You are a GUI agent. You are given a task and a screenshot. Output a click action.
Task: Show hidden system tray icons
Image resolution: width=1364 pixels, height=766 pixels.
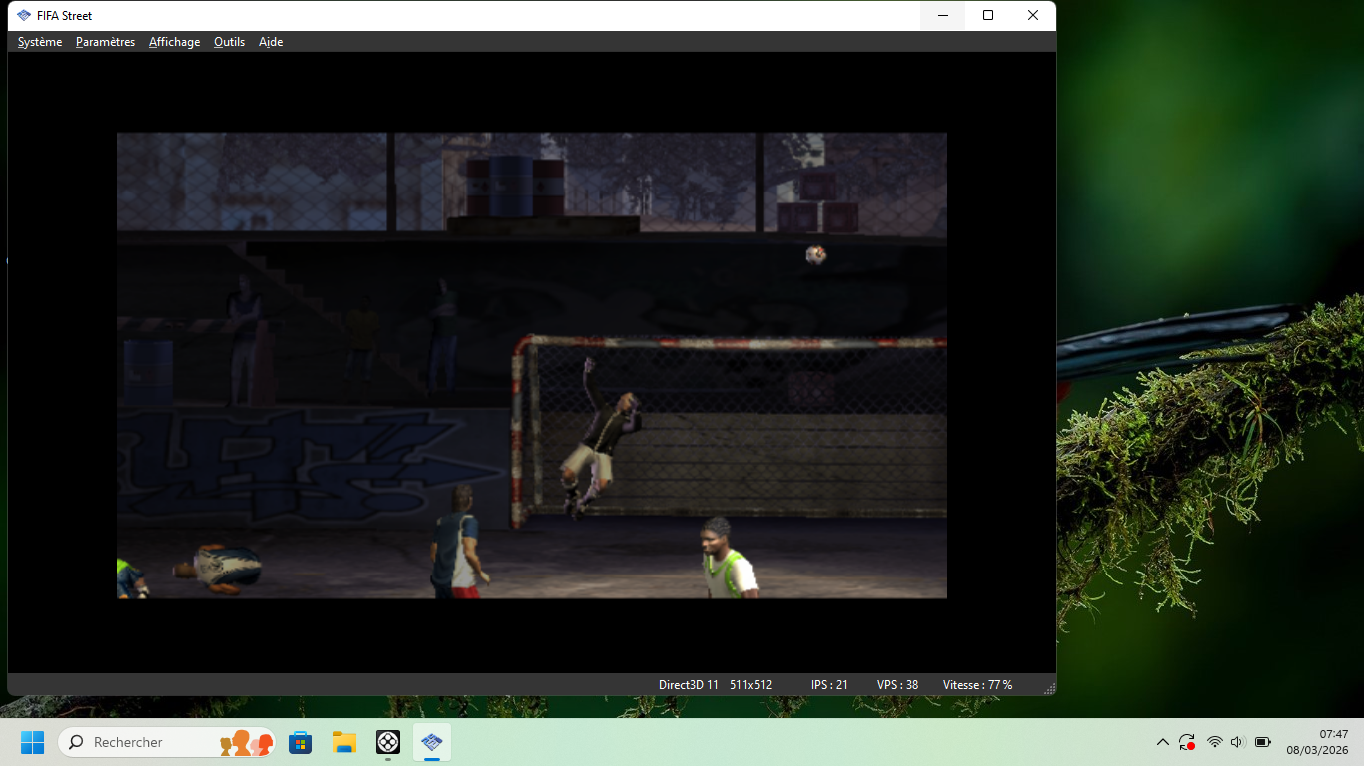1162,742
